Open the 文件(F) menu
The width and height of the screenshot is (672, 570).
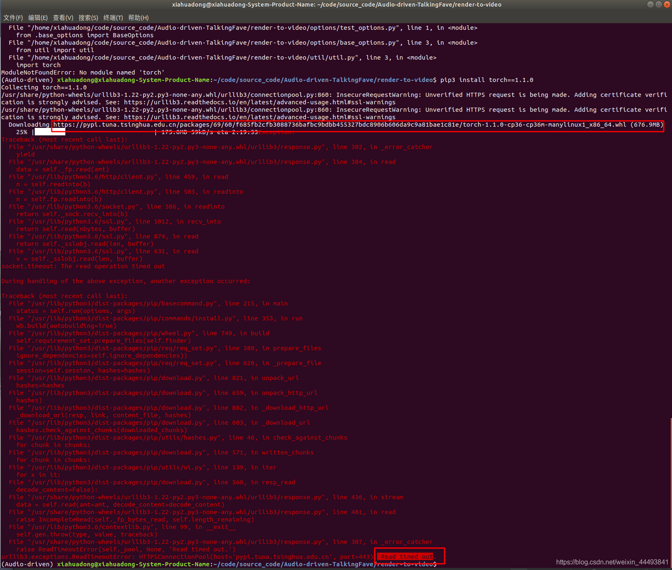(13, 18)
